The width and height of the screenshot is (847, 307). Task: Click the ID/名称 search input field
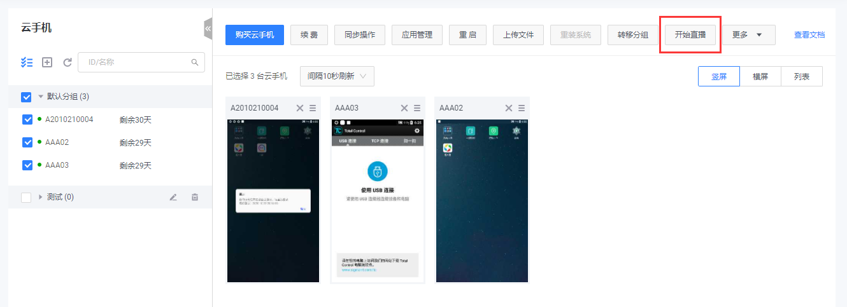137,62
